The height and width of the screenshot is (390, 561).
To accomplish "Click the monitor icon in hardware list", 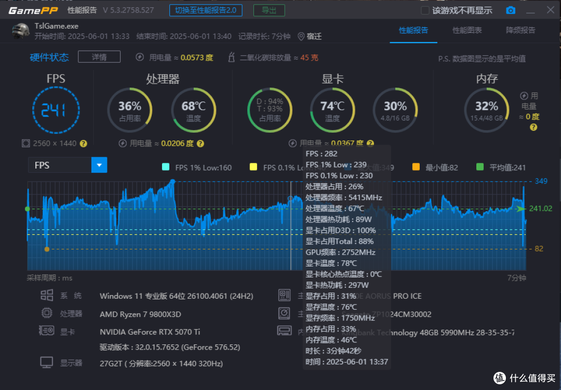I will pos(47,363).
